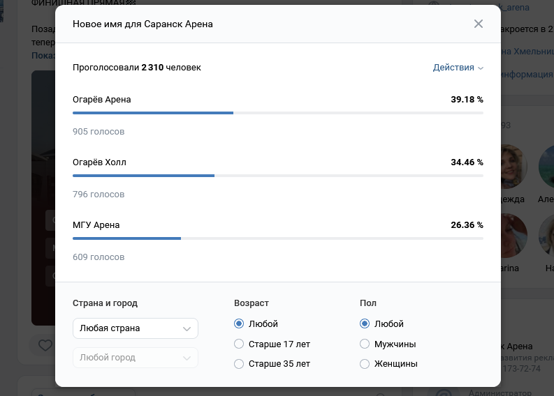Click the 609 голосов vote count
The image size is (554, 396).
pyautogui.click(x=99, y=257)
